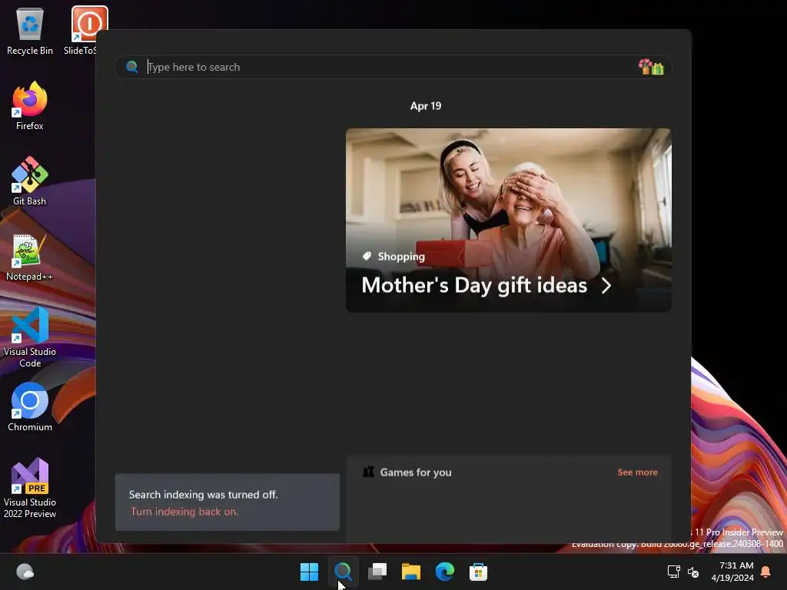
Task: Click the magnifier icon in the search box
Action: 132,67
